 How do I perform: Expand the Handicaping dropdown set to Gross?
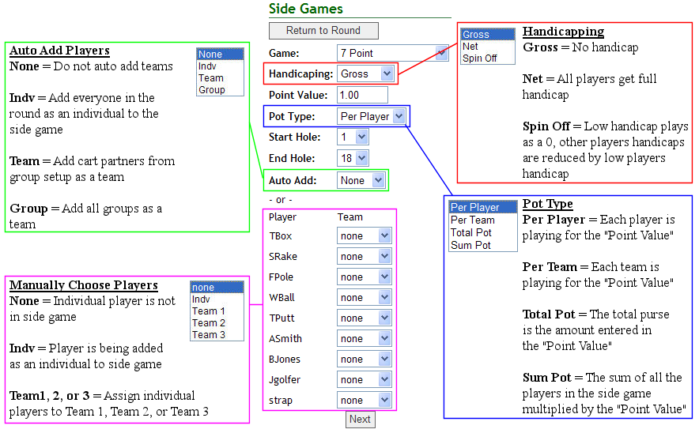(x=365, y=73)
